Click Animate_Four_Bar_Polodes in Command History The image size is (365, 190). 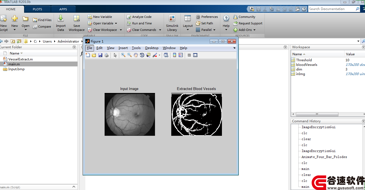324,157
